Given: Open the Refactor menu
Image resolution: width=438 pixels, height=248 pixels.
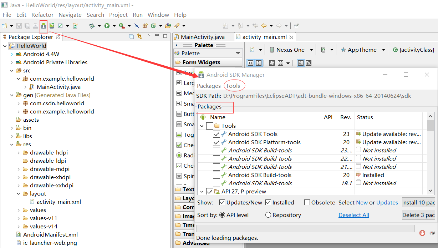Looking at the screenshot, I should pos(42,15).
